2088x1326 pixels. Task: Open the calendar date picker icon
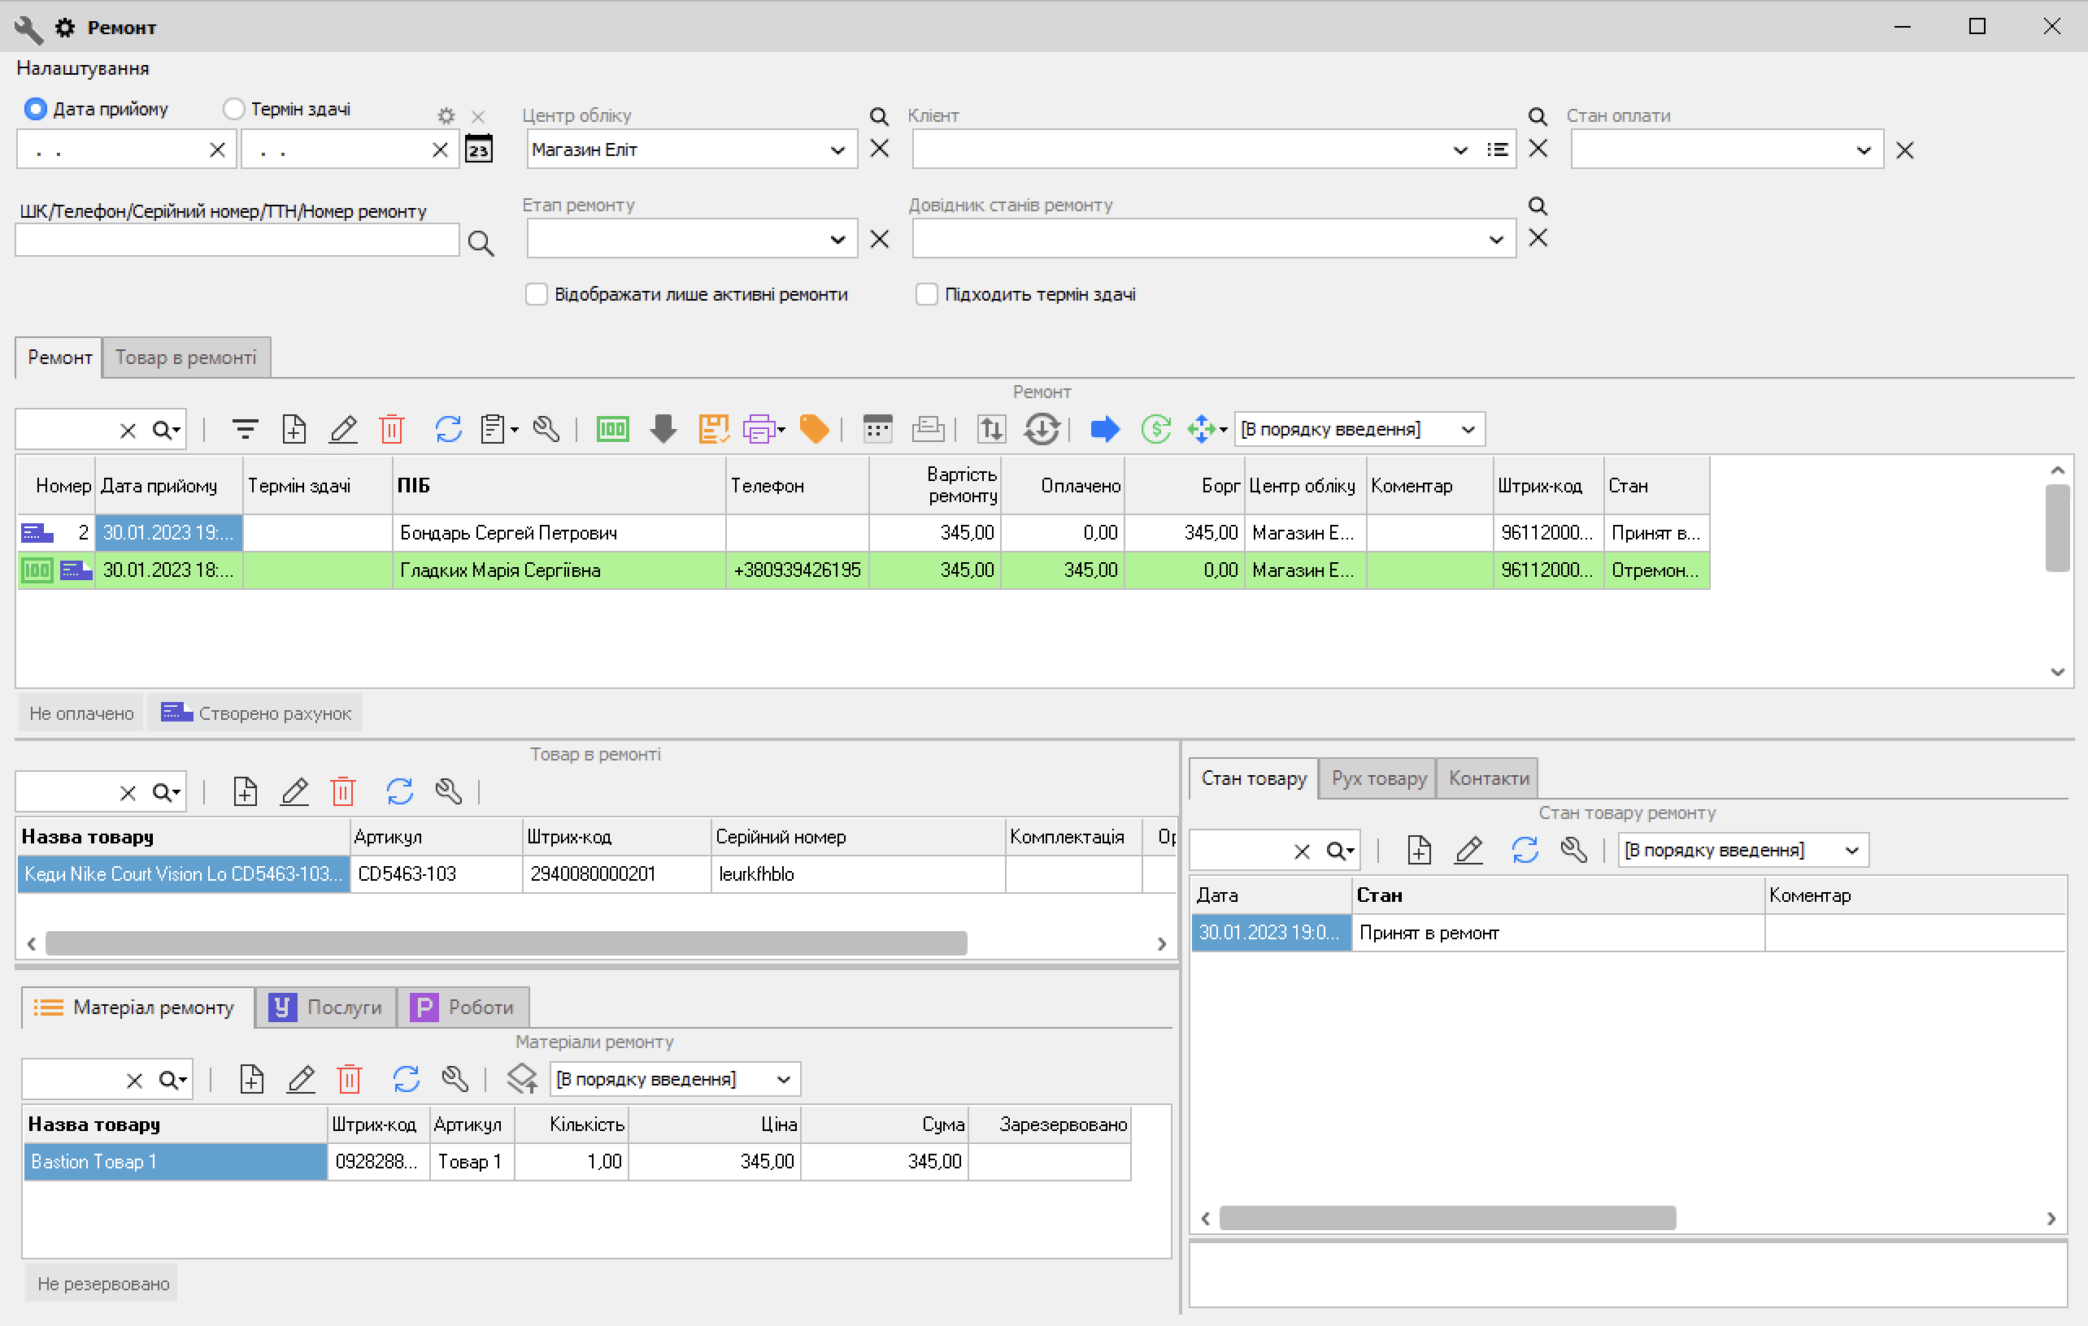pyautogui.click(x=479, y=150)
